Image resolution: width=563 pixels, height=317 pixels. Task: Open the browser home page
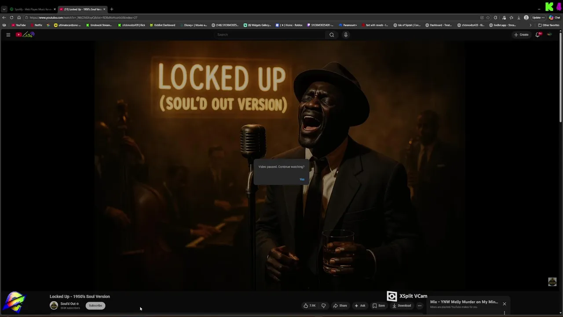[x=19, y=18]
